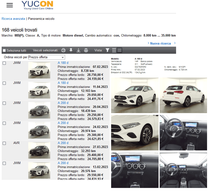This screenshot has height=191, width=209.
Task: Click the YUCON logo
Action: pos(37,5)
